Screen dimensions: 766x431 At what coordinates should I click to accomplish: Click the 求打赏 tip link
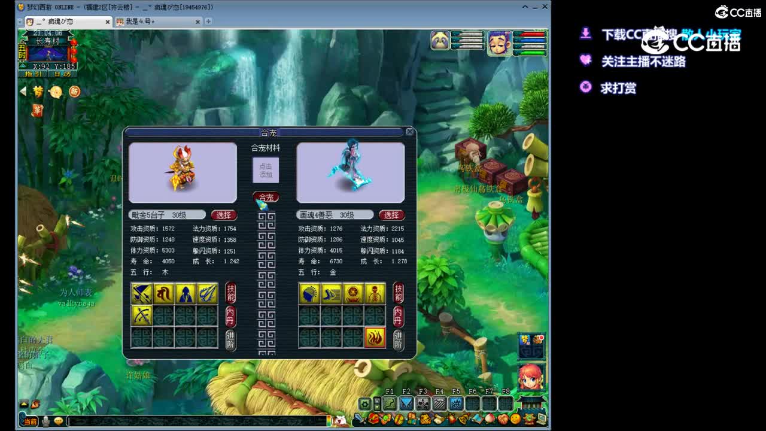click(619, 88)
